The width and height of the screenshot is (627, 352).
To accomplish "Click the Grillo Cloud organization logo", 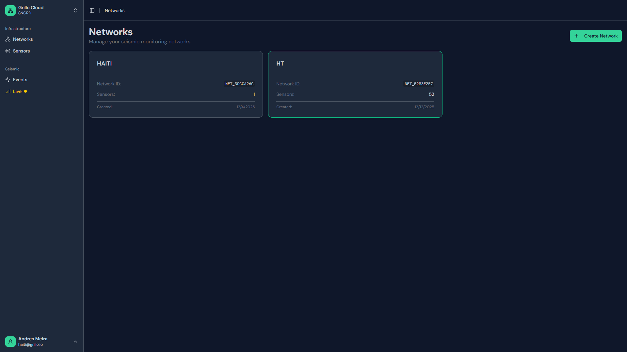I will 10,10.
